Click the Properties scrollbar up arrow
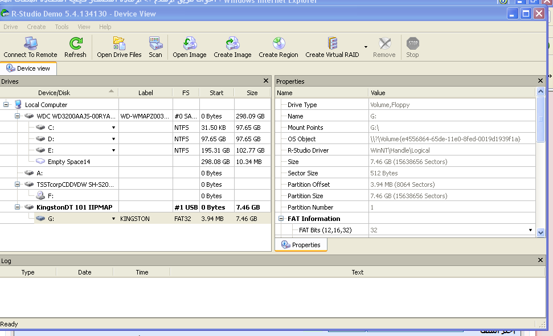Viewport: 553px width, 336px height. (540, 92)
